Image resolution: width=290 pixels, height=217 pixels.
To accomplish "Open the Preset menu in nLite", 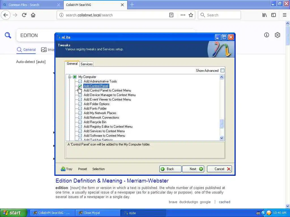I will click(82, 169).
